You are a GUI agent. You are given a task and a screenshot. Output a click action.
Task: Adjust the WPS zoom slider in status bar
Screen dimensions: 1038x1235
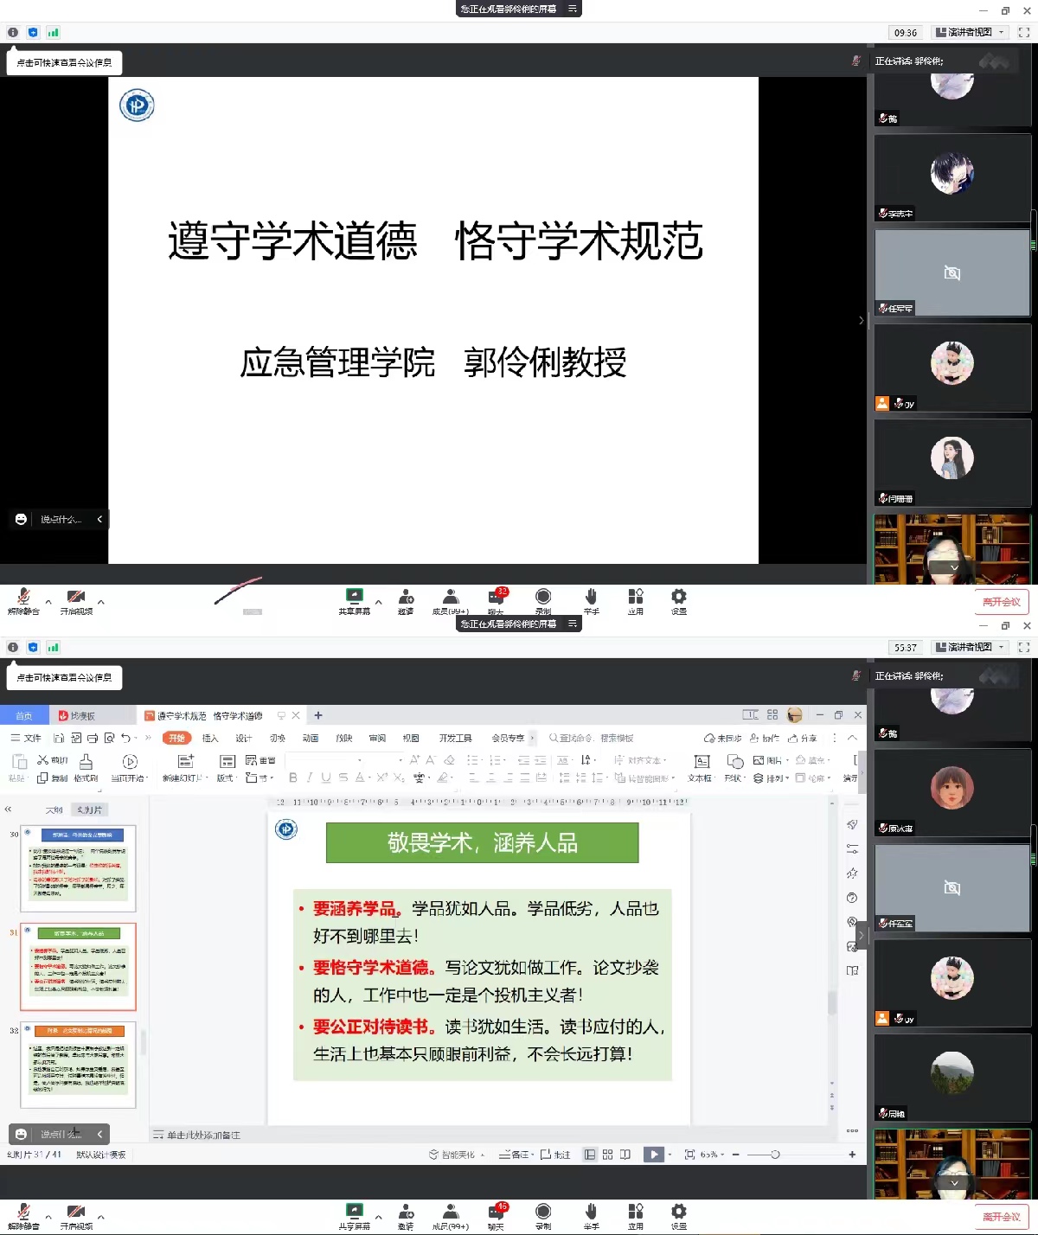[775, 1155]
